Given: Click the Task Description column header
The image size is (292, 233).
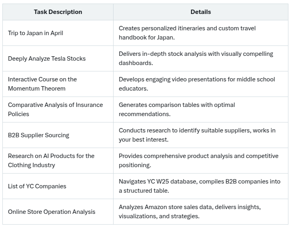Looking at the screenshot, I should (58, 12).
